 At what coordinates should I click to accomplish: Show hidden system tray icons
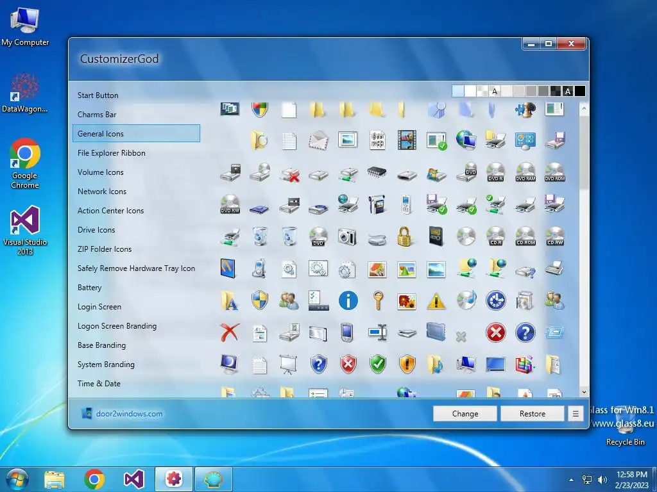(x=571, y=480)
